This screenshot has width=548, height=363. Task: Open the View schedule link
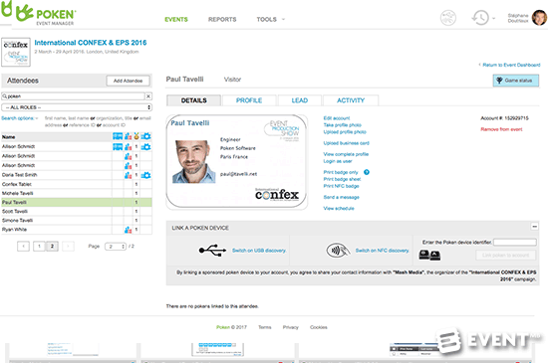[x=339, y=209]
